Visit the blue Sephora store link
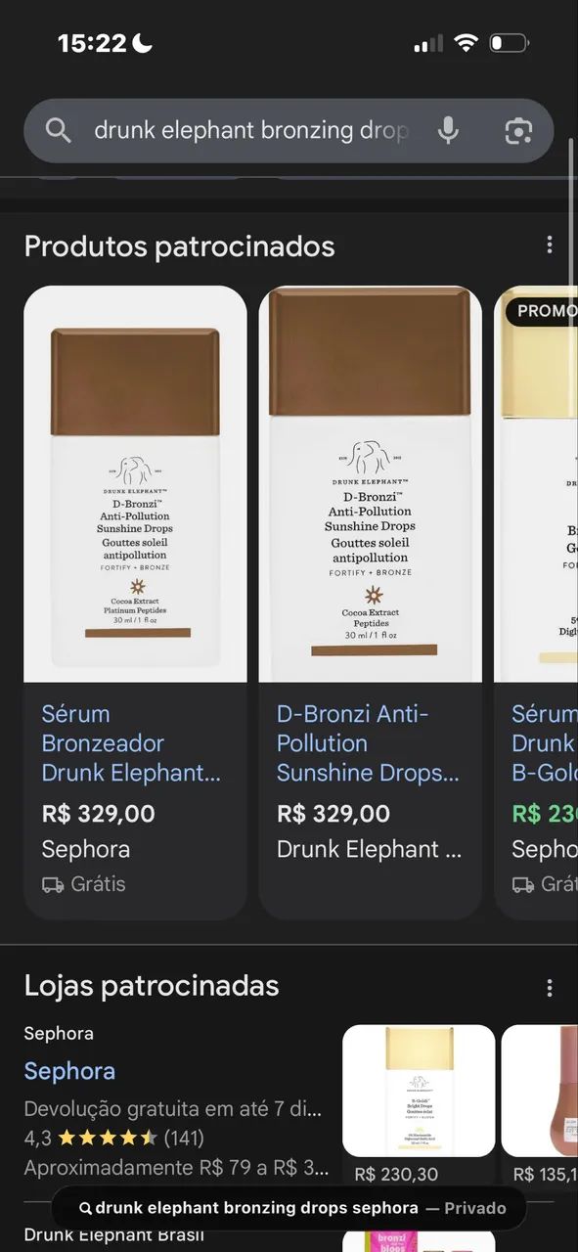Viewport: 578px width, 1252px height. 69,1071
